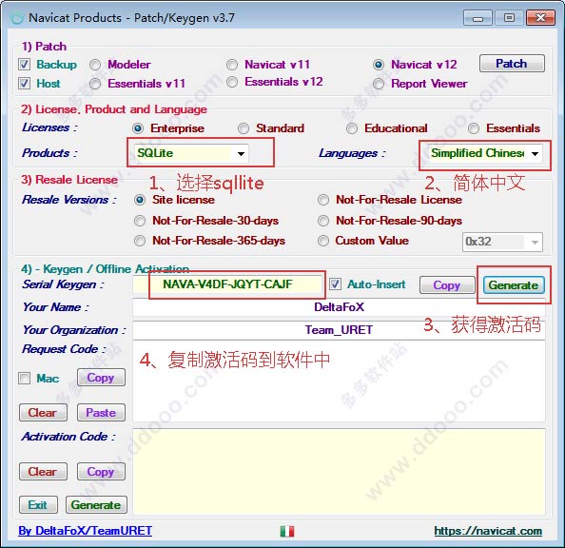Open the Custom Value 0x32 dropdown
The height and width of the screenshot is (548, 565).
(502, 242)
